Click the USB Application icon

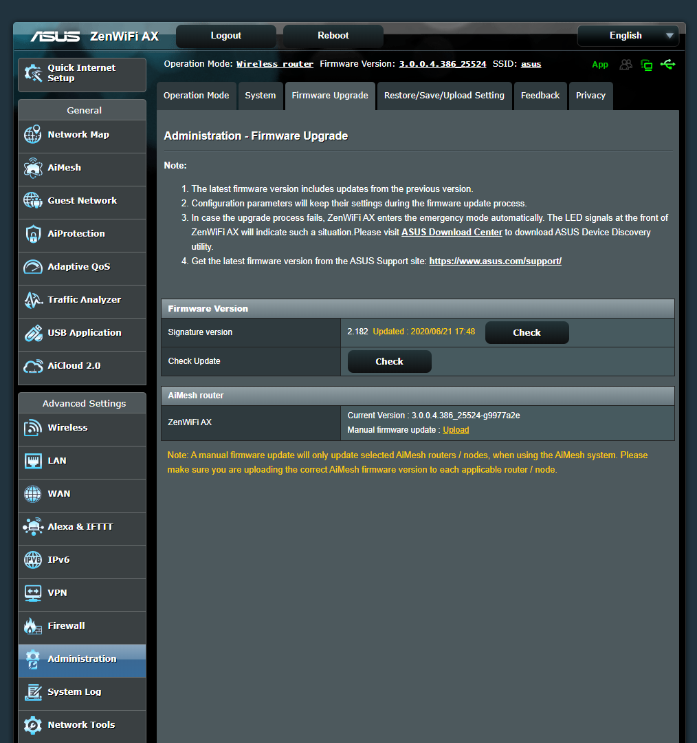coord(33,333)
